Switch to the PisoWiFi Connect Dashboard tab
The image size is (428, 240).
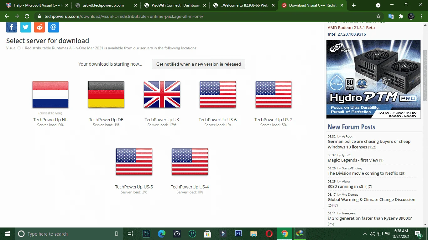(175, 5)
